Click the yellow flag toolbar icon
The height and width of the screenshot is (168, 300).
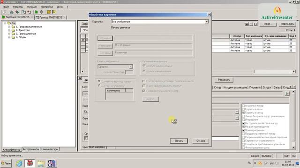point(54,12)
